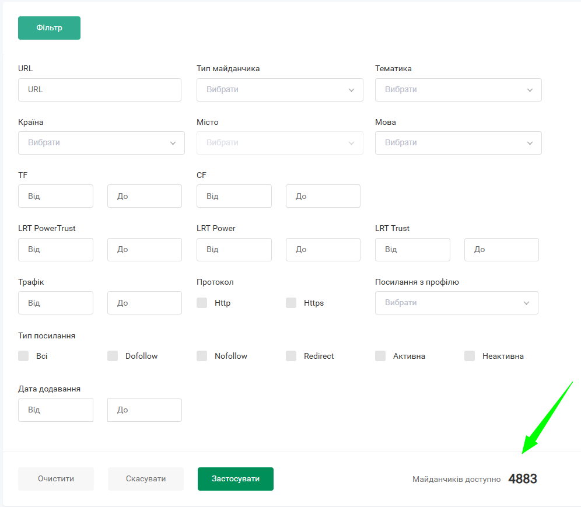Viewport: 581px width, 507px height.
Task: Click the Застосувати apply button
Action: [x=235, y=479]
